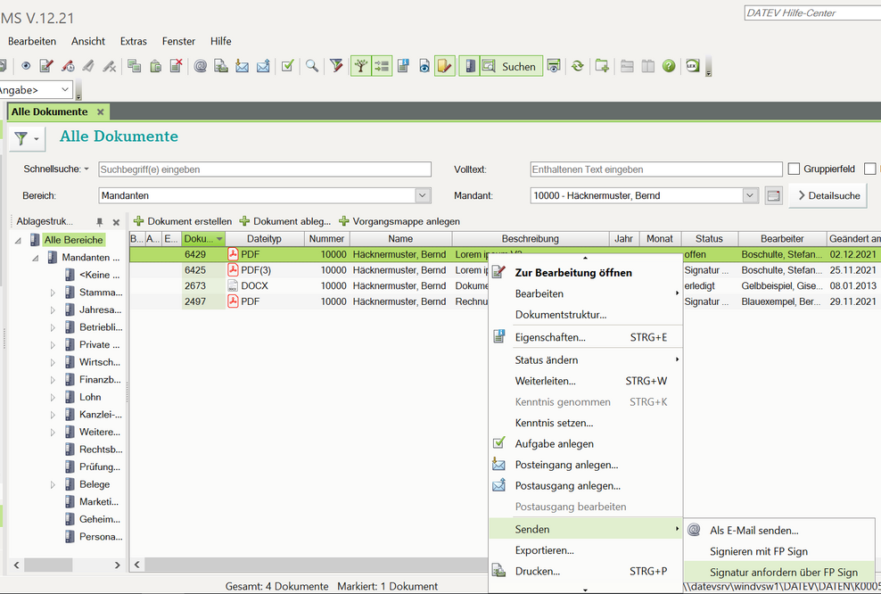Click the magnifying glass search icon in toolbar
Viewport: 881px width, 594px height.
(x=312, y=66)
